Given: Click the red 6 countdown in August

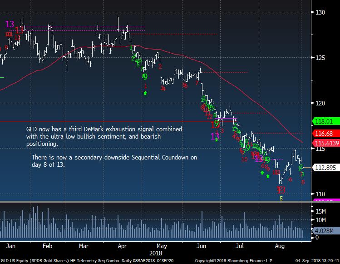Looking at the screenshot, I should tap(291, 179).
